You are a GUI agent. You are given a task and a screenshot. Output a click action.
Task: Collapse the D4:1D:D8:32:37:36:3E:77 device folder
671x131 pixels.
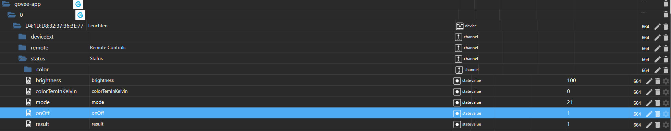tap(17, 26)
